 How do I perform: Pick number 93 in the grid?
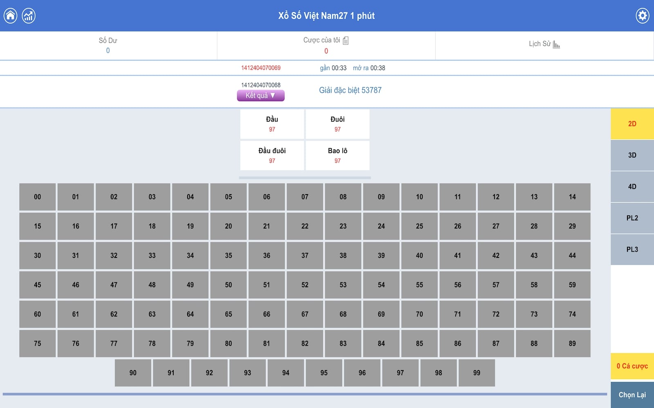248,373
